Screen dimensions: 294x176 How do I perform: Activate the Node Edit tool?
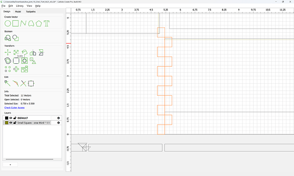8,83
